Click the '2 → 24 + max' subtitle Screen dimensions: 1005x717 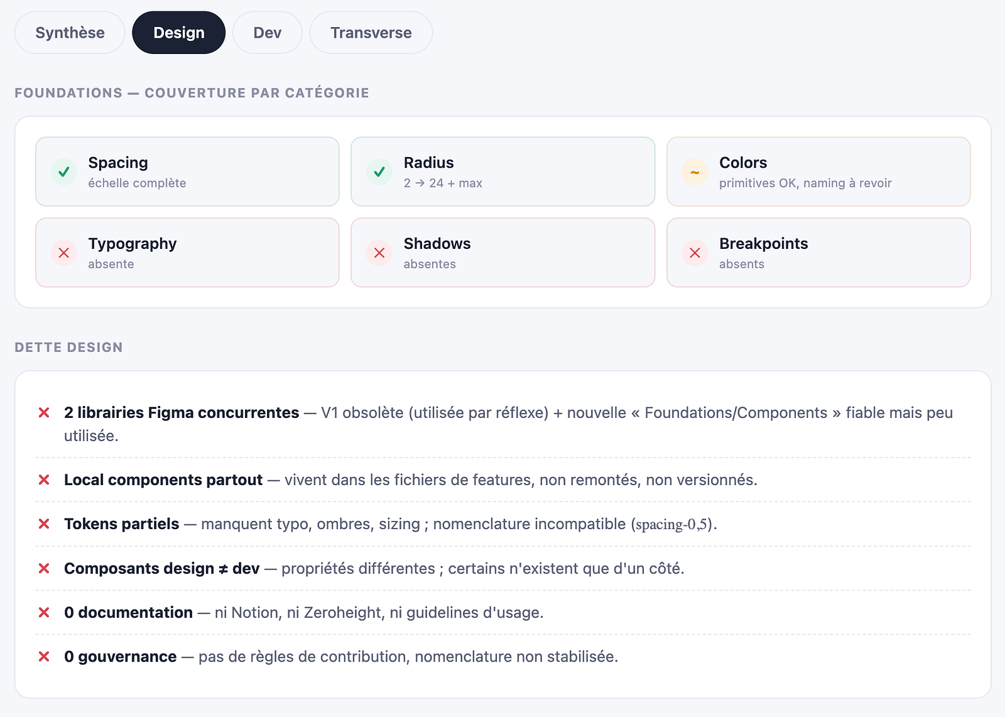click(443, 183)
